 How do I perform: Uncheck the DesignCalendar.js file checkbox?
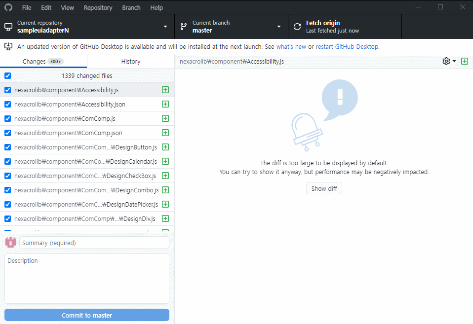tap(8, 162)
